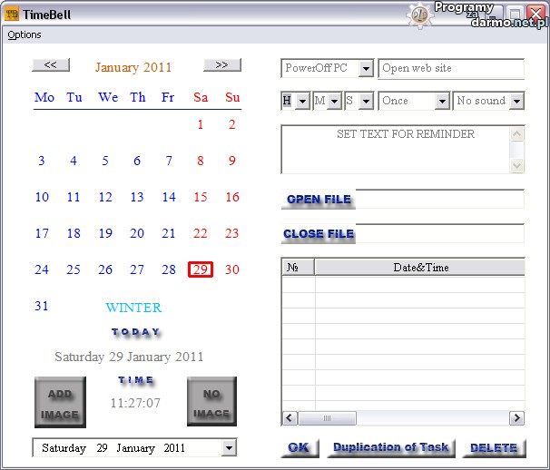
Task: Open the Once repeat frequency dropdown
Action: tap(442, 102)
